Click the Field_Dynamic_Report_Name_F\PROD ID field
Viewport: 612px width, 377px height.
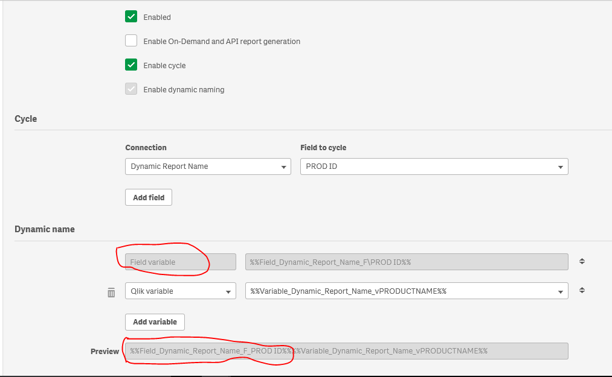[x=406, y=262]
